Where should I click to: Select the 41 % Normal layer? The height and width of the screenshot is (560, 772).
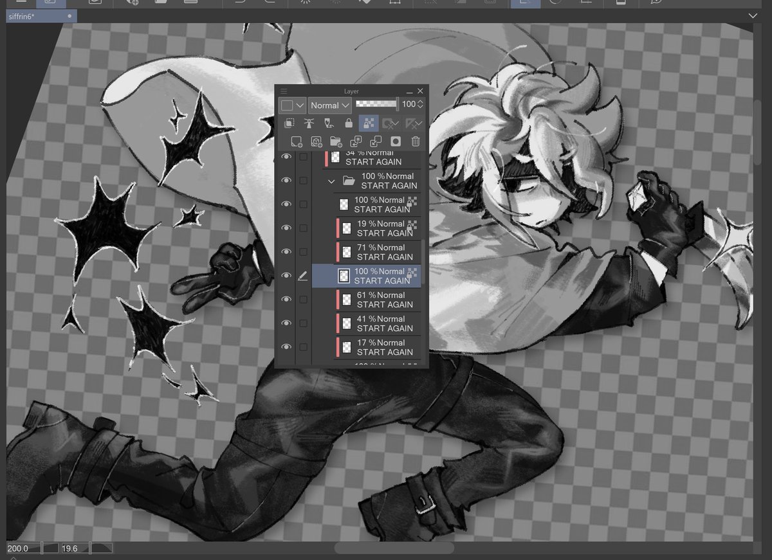[378, 323]
